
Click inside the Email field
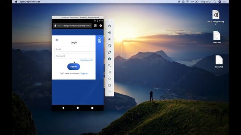[x=74, y=49]
